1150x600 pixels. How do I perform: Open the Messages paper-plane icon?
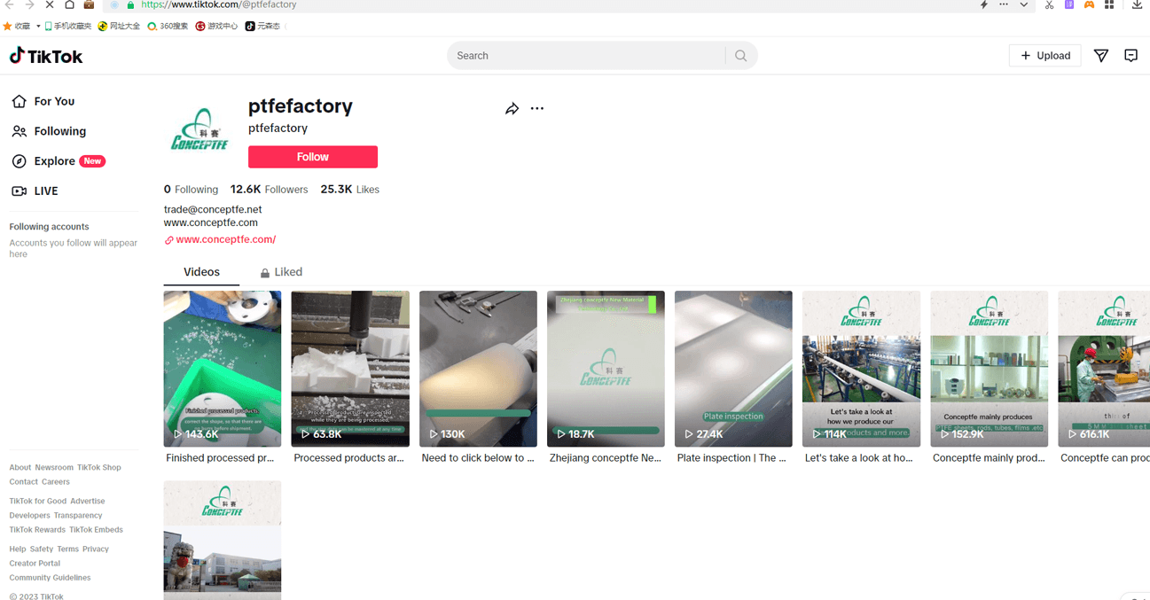pos(1101,56)
